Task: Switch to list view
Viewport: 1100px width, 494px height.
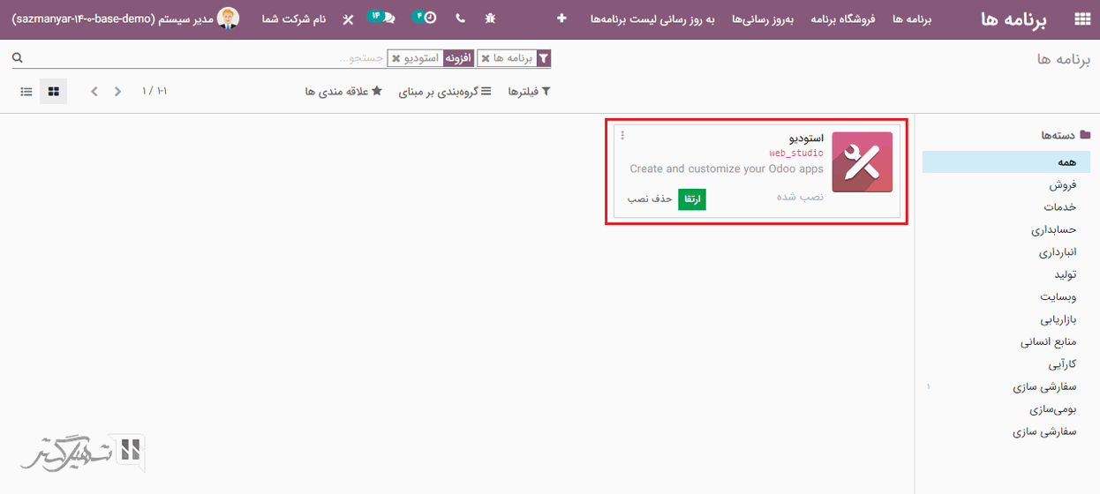Action: (26, 92)
